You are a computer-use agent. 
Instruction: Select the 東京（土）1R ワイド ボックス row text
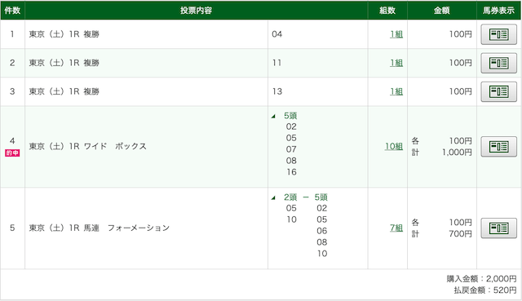tap(88, 147)
